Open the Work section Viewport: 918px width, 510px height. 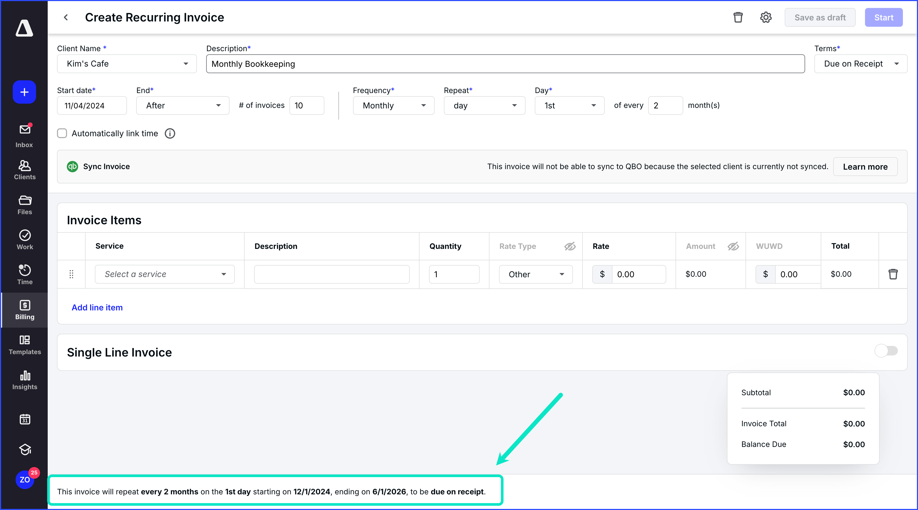click(24, 239)
